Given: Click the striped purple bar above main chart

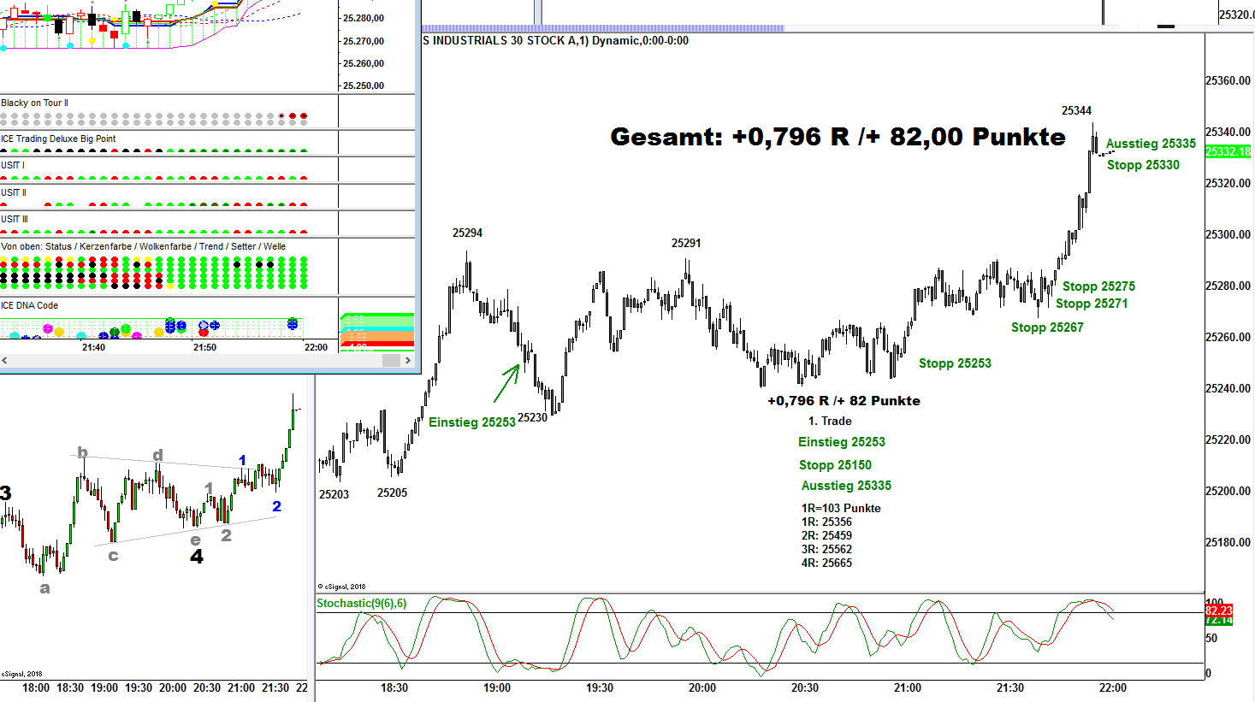Looking at the screenshot, I should tap(603, 28).
